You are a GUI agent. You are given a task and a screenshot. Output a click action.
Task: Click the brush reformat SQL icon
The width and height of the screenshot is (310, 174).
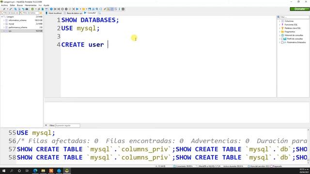105,9
